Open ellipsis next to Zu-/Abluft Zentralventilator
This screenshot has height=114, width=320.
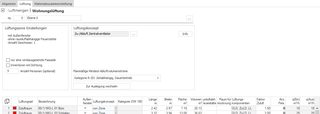[134, 34]
